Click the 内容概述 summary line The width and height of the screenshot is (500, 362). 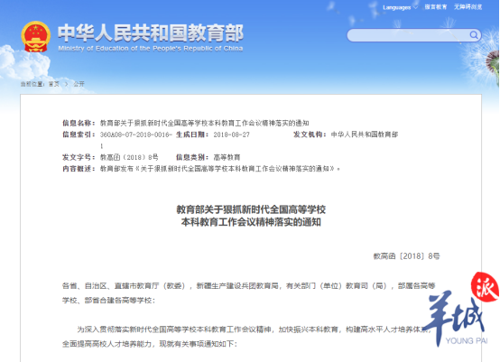click(220, 169)
